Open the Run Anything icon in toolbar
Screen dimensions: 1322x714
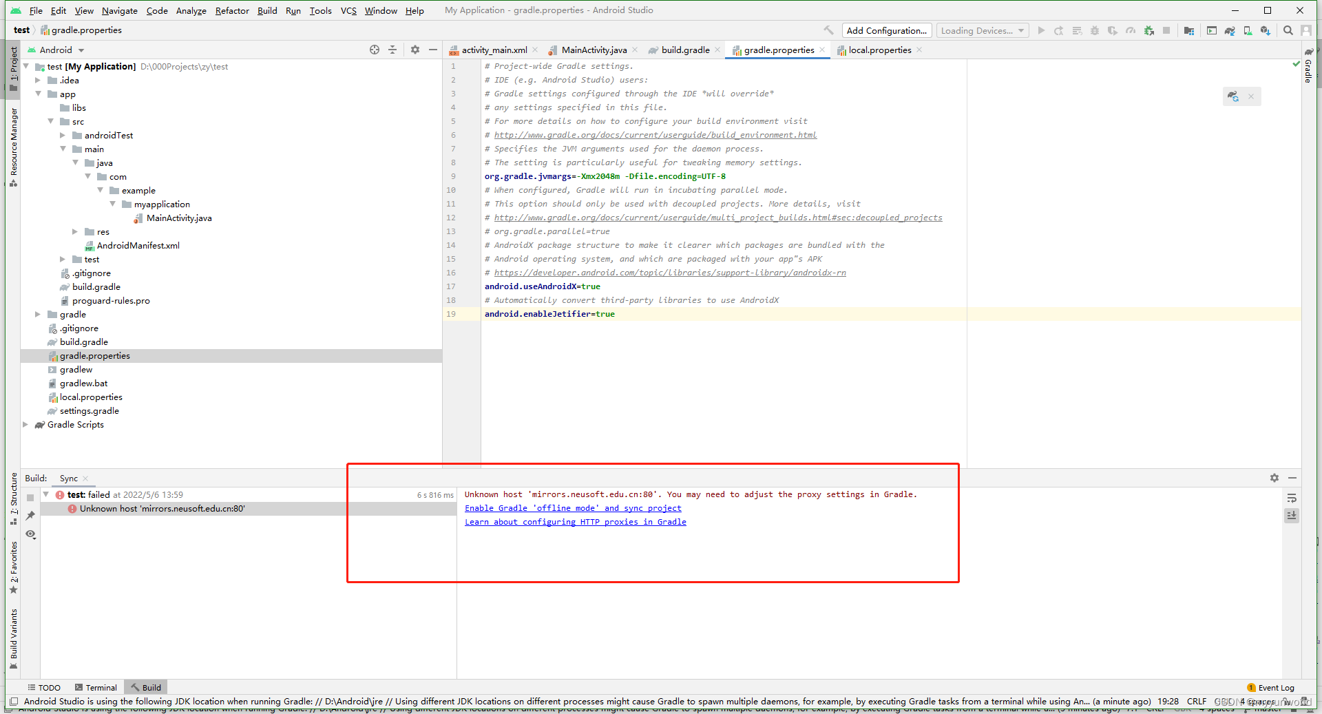point(1212,30)
